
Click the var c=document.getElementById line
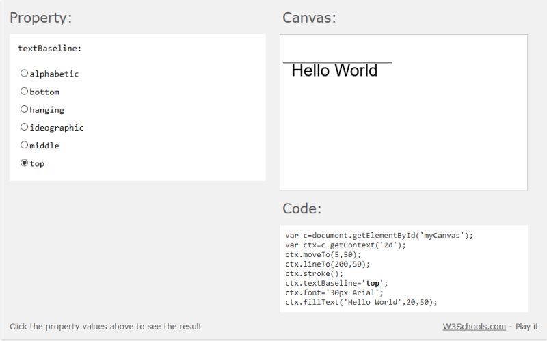tap(379, 236)
